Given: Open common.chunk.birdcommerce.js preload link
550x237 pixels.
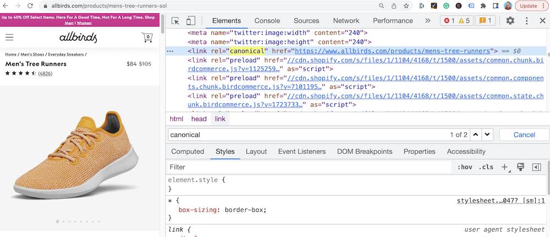Looking at the screenshot, I should (366, 64).
